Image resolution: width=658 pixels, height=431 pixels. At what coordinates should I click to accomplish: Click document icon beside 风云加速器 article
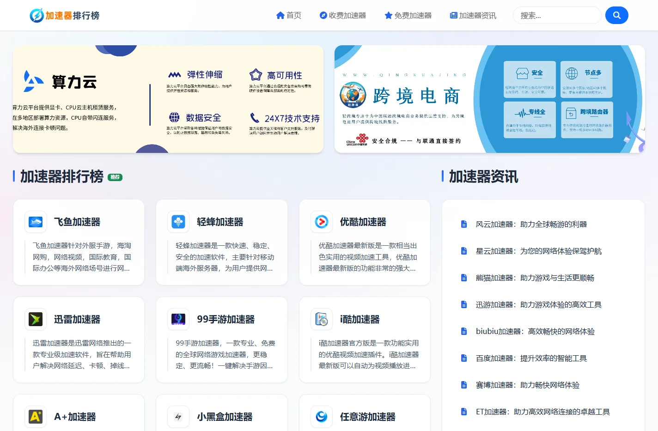point(464,224)
